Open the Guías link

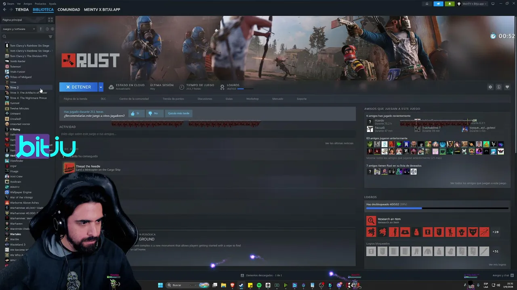(229, 99)
